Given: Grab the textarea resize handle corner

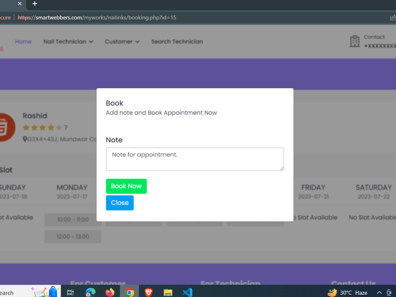Looking at the screenshot, I should (282, 168).
